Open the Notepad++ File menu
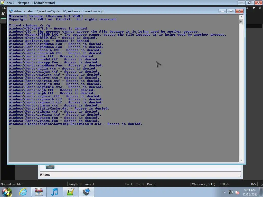This screenshot has height=197, width=263. tap(4, 8)
